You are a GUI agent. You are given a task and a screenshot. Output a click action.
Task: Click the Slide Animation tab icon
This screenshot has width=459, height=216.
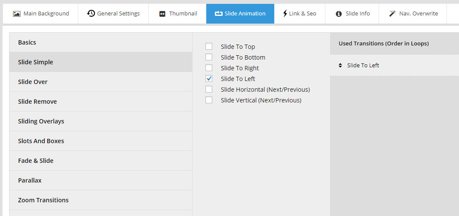(218, 14)
